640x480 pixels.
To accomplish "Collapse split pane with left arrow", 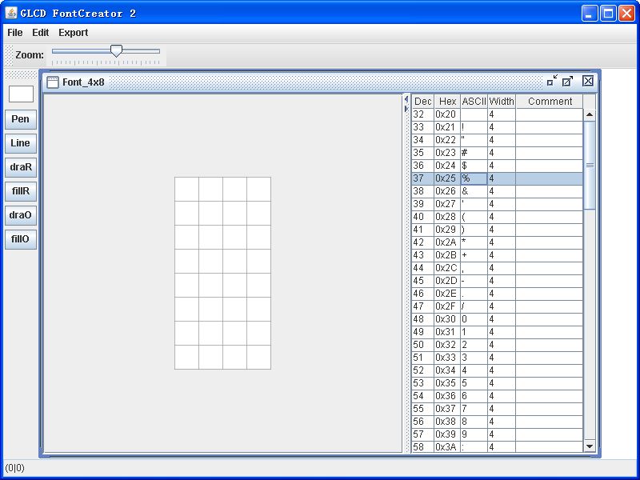I will point(406,99).
